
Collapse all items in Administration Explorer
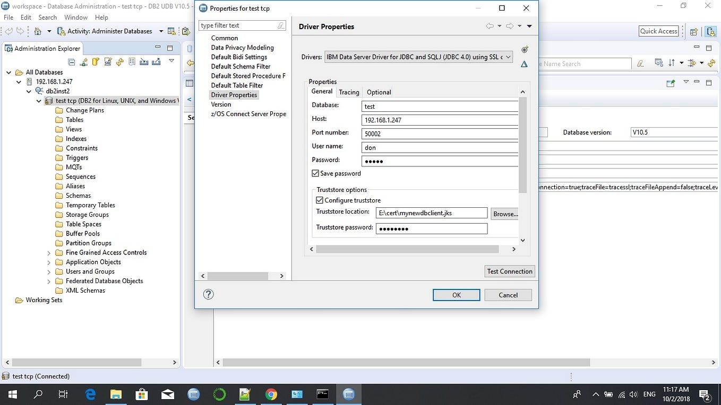[72, 62]
